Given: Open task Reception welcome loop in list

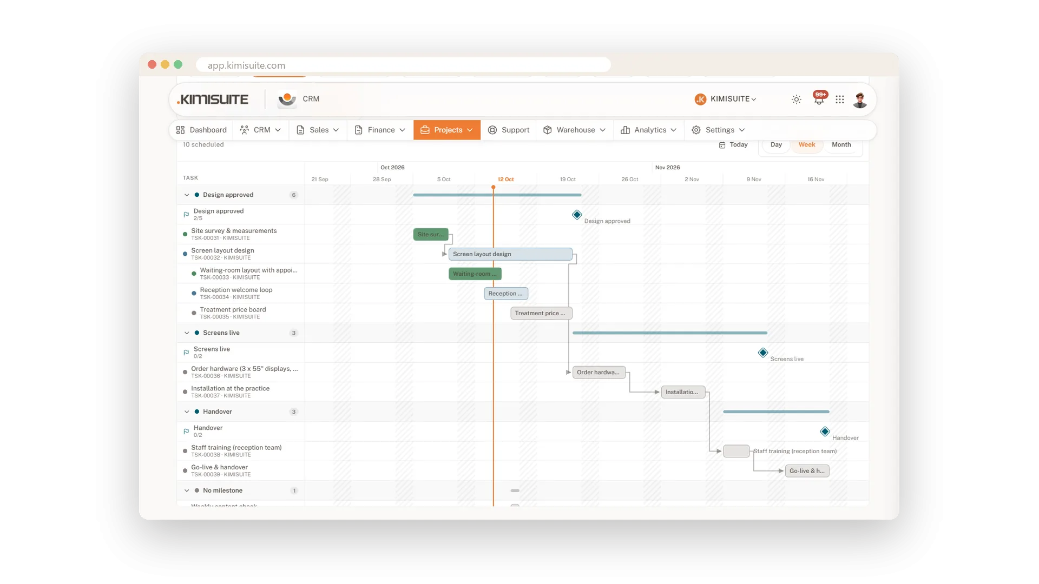Looking at the screenshot, I should [x=236, y=290].
